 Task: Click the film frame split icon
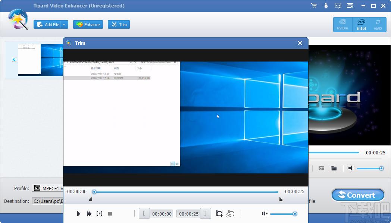pos(219,214)
